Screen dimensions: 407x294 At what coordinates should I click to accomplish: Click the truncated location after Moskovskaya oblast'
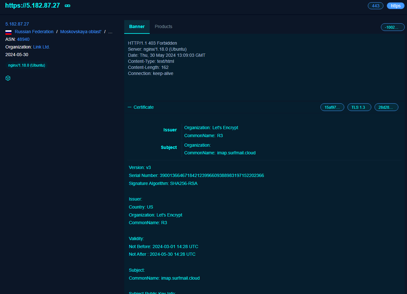111,32
